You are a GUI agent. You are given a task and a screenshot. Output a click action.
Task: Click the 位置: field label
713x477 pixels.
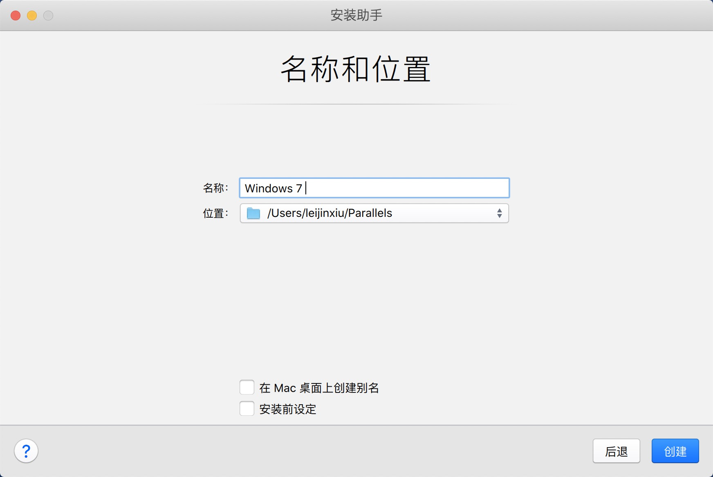215,213
